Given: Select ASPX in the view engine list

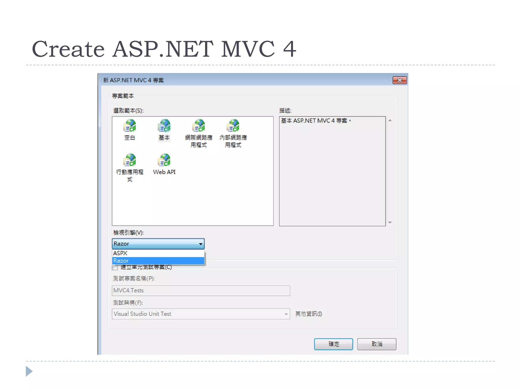Looking at the screenshot, I should pos(158,253).
